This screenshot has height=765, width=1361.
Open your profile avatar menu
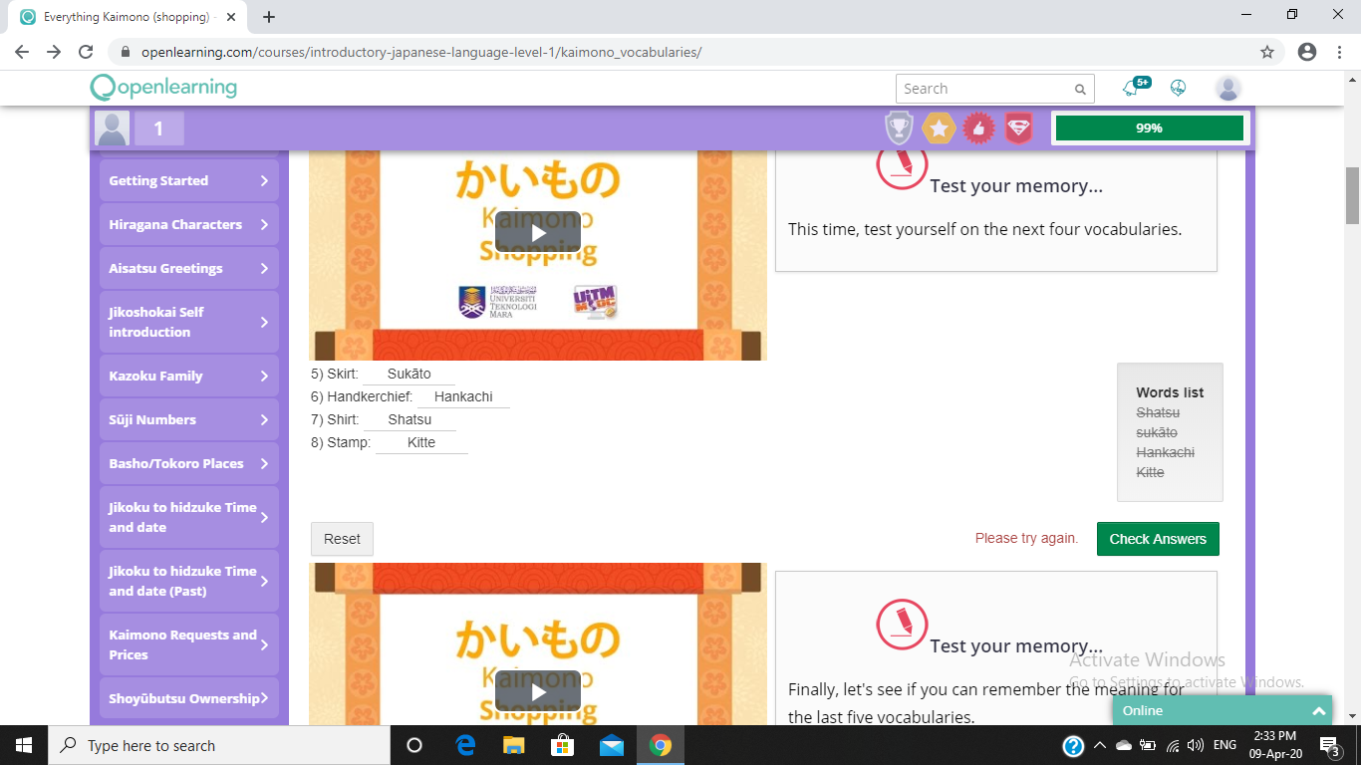tap(1227, 88)
